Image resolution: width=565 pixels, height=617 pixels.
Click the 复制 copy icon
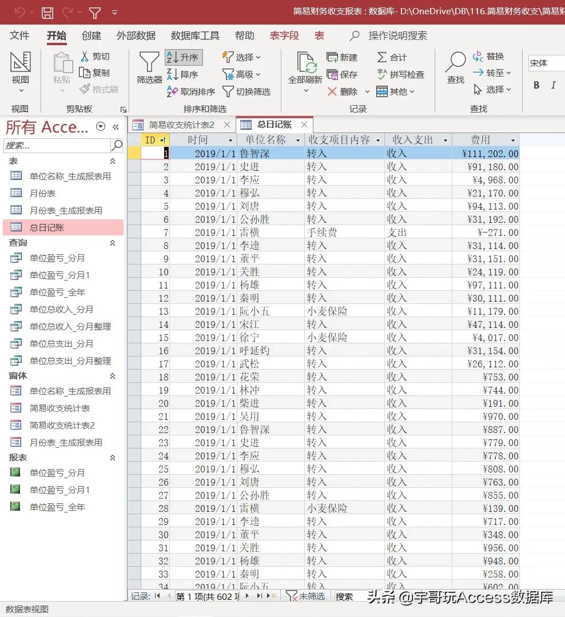(84, 73)
